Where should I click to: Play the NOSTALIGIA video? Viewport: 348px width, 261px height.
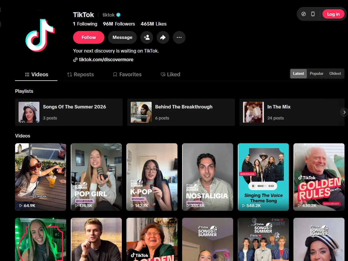pos(208,177)
